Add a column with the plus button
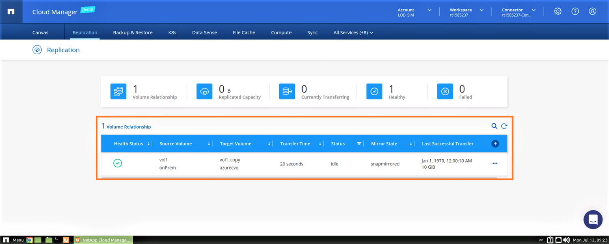This screenshot has height=244, width=609. coord(495,143)
